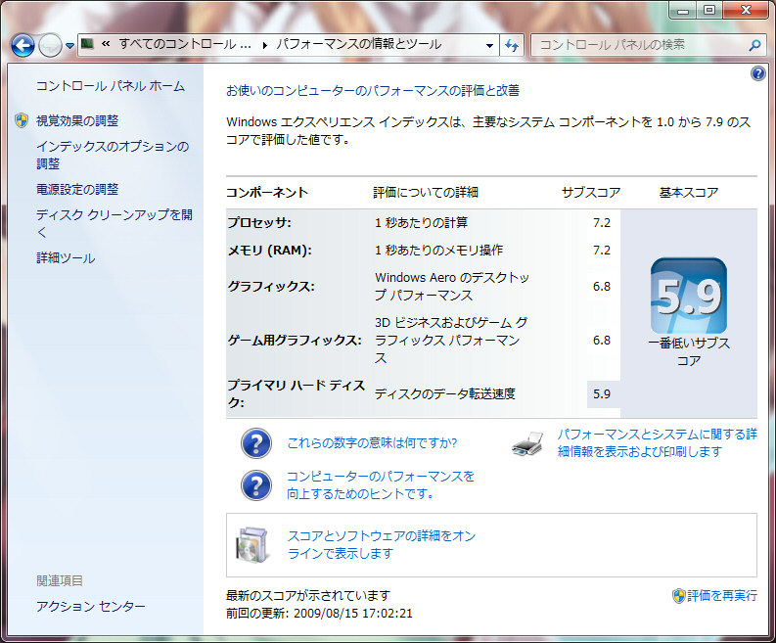The width and height of the screenshot is (776, 643).
Task: Open アクション センター under related items
Action: 90,607
